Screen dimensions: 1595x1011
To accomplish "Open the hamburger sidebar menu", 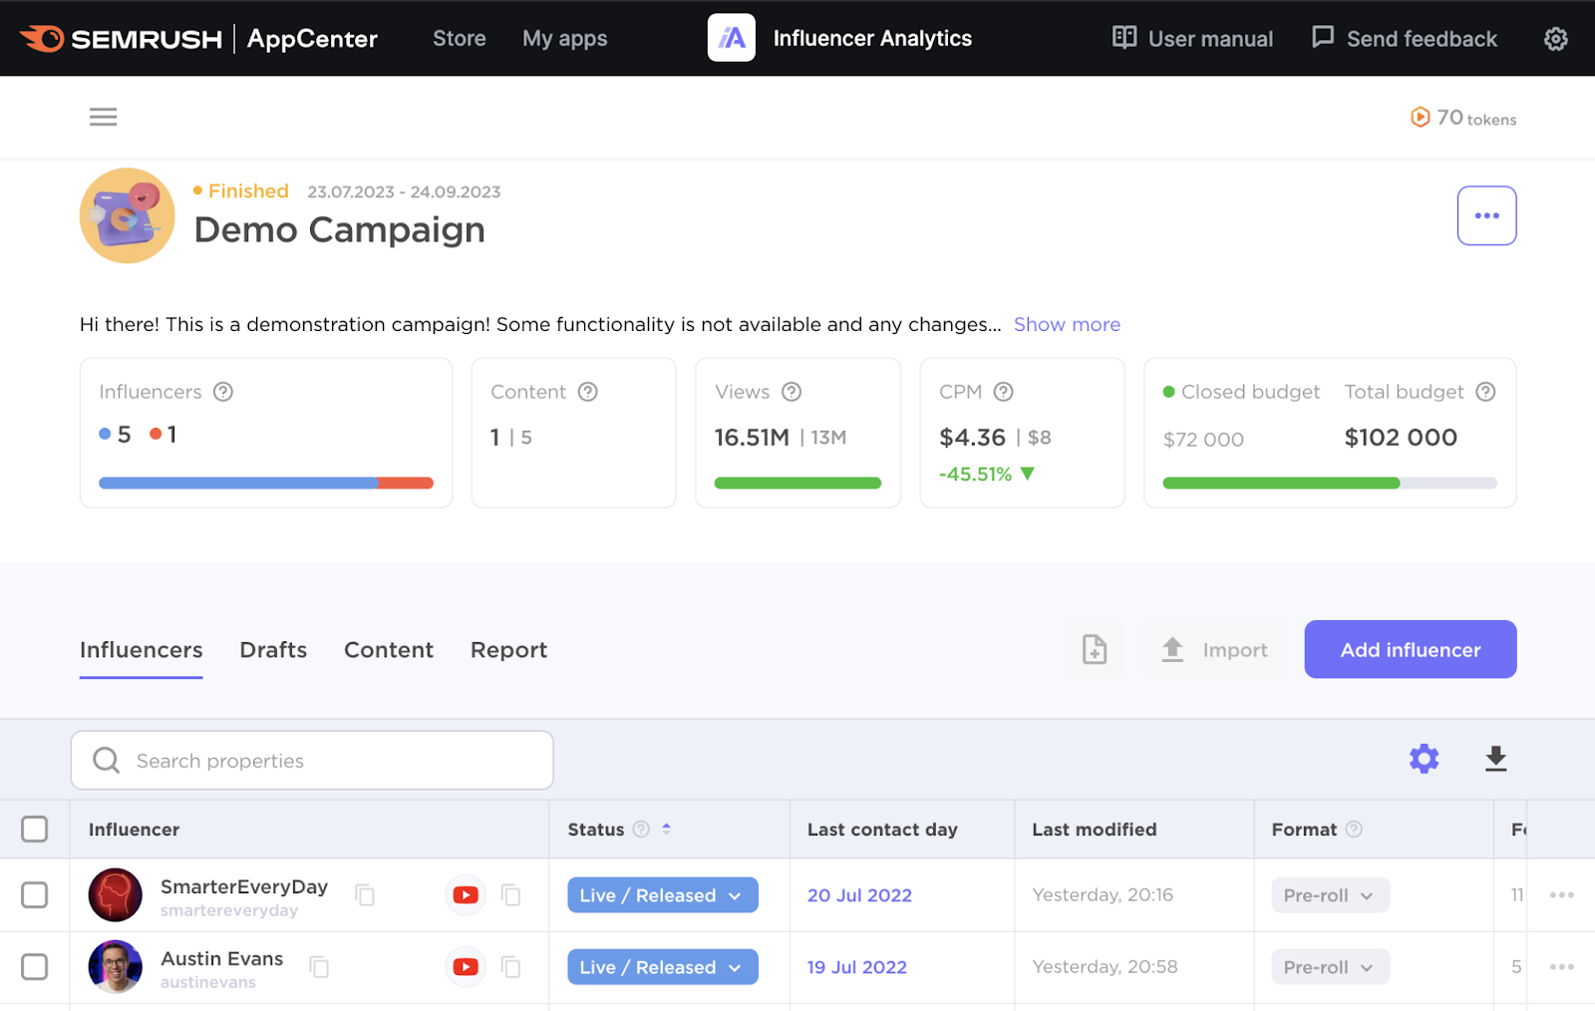I will click(x=103, y=118).
